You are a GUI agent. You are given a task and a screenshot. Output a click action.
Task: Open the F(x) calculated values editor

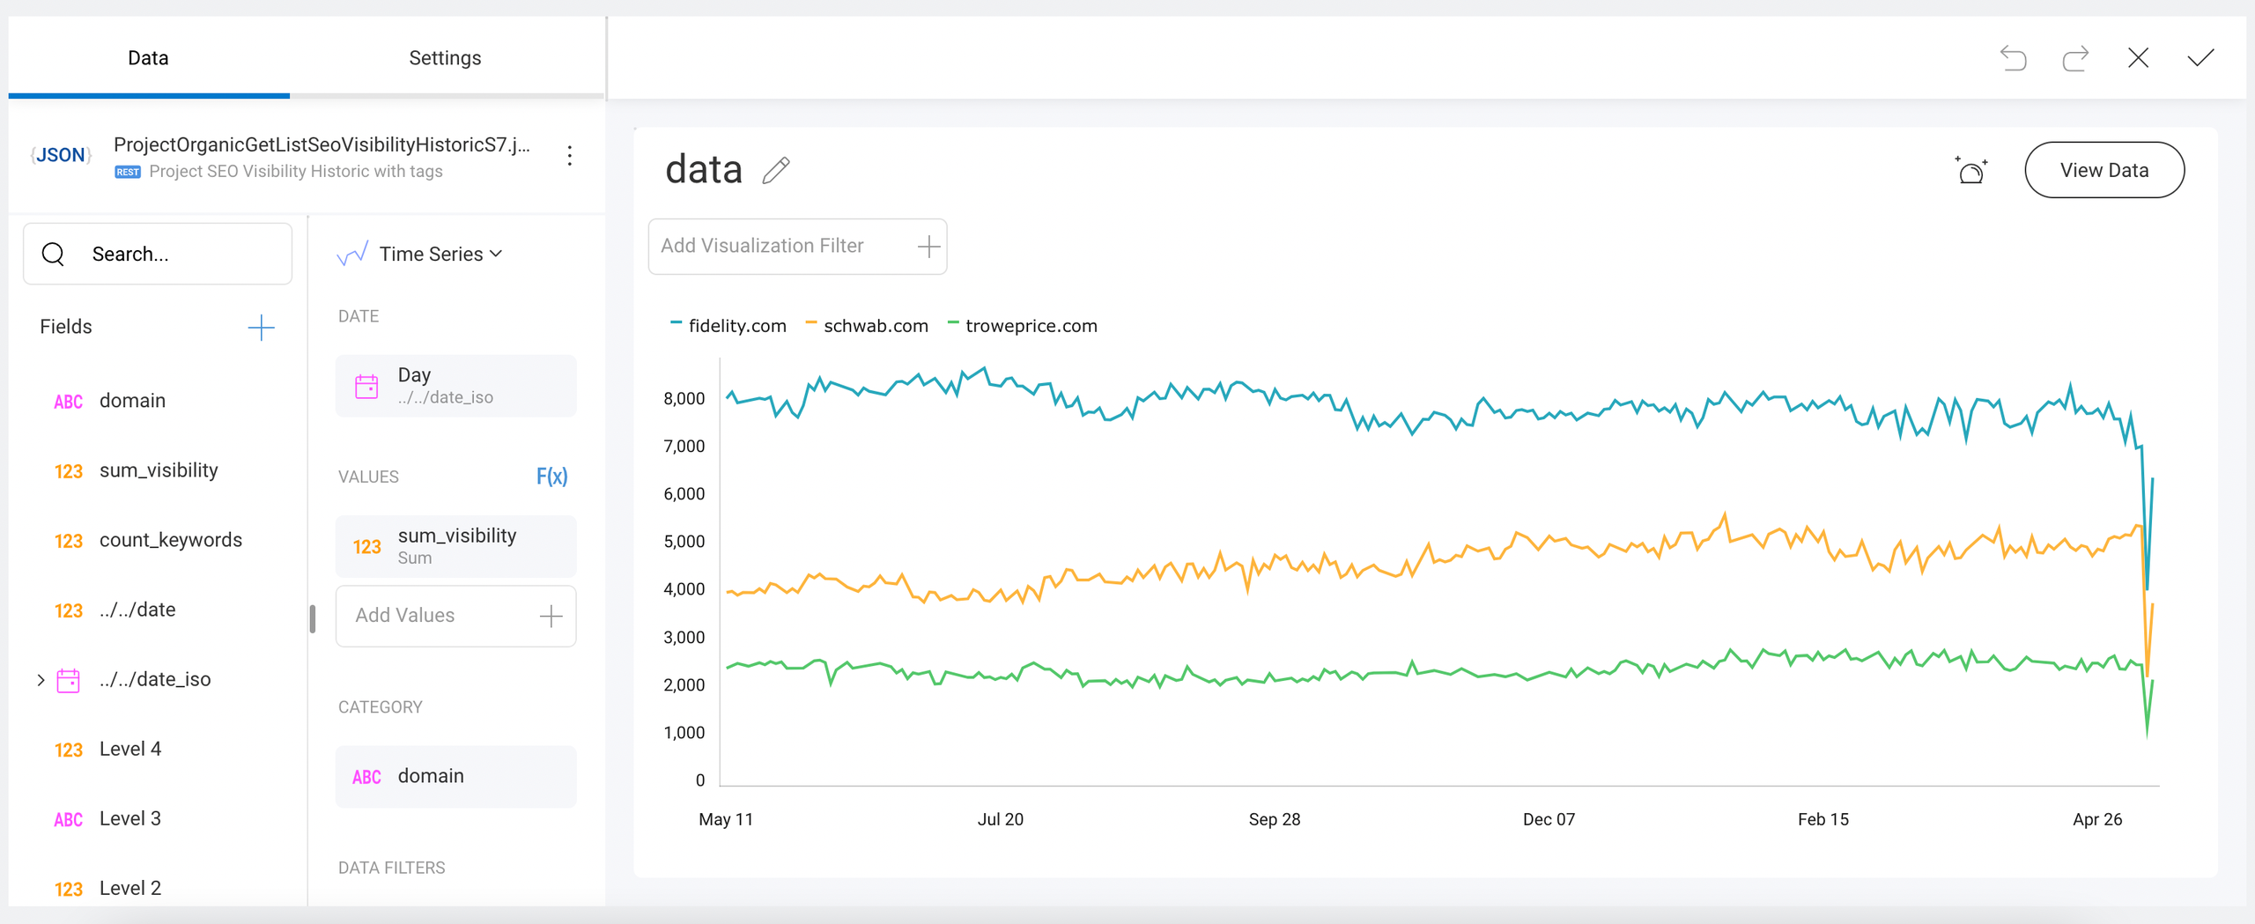(552, 477)
